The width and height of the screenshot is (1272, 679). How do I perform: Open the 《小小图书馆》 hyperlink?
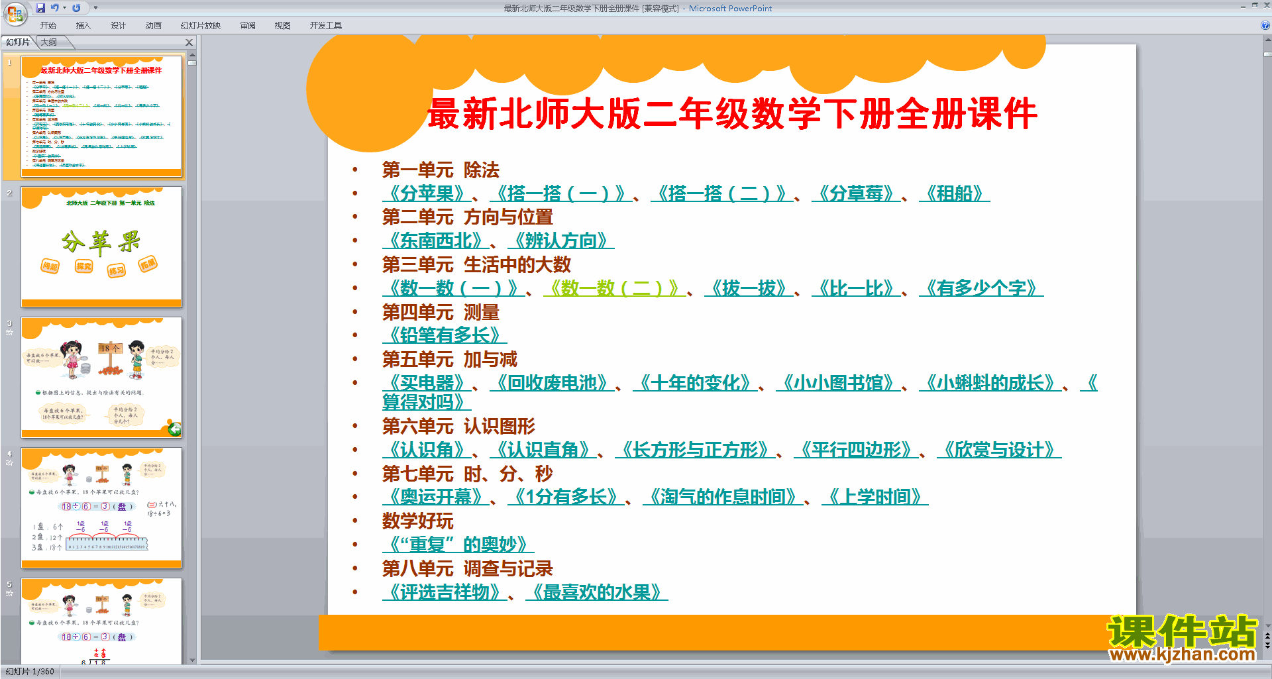point(838,383)
